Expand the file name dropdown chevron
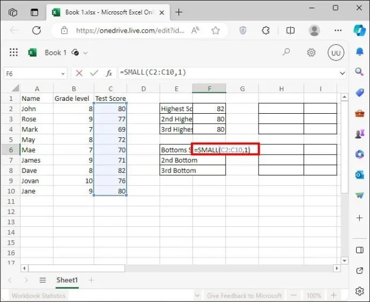Screen dimensions: 370x302 [85, 53]
